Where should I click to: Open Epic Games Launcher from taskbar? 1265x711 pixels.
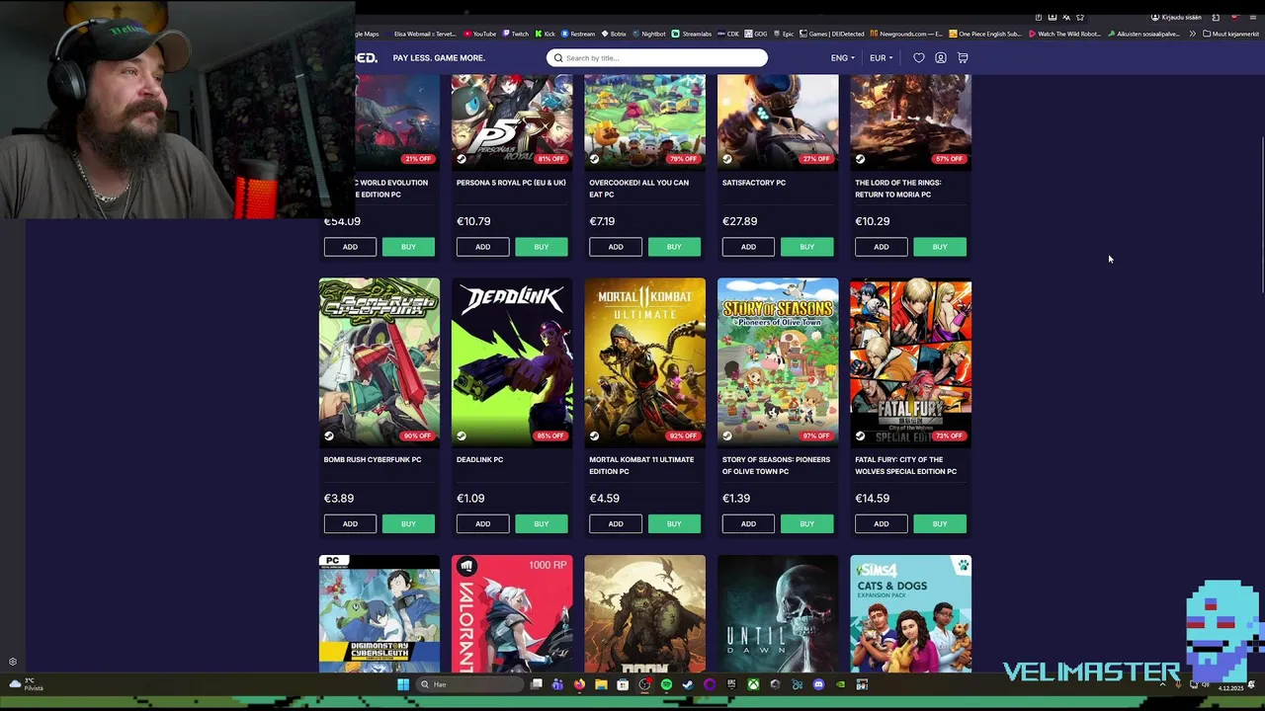[731, 684]
